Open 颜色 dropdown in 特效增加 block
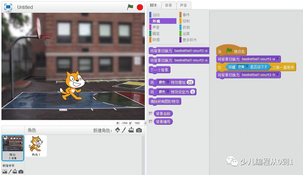 click(163, 82)
